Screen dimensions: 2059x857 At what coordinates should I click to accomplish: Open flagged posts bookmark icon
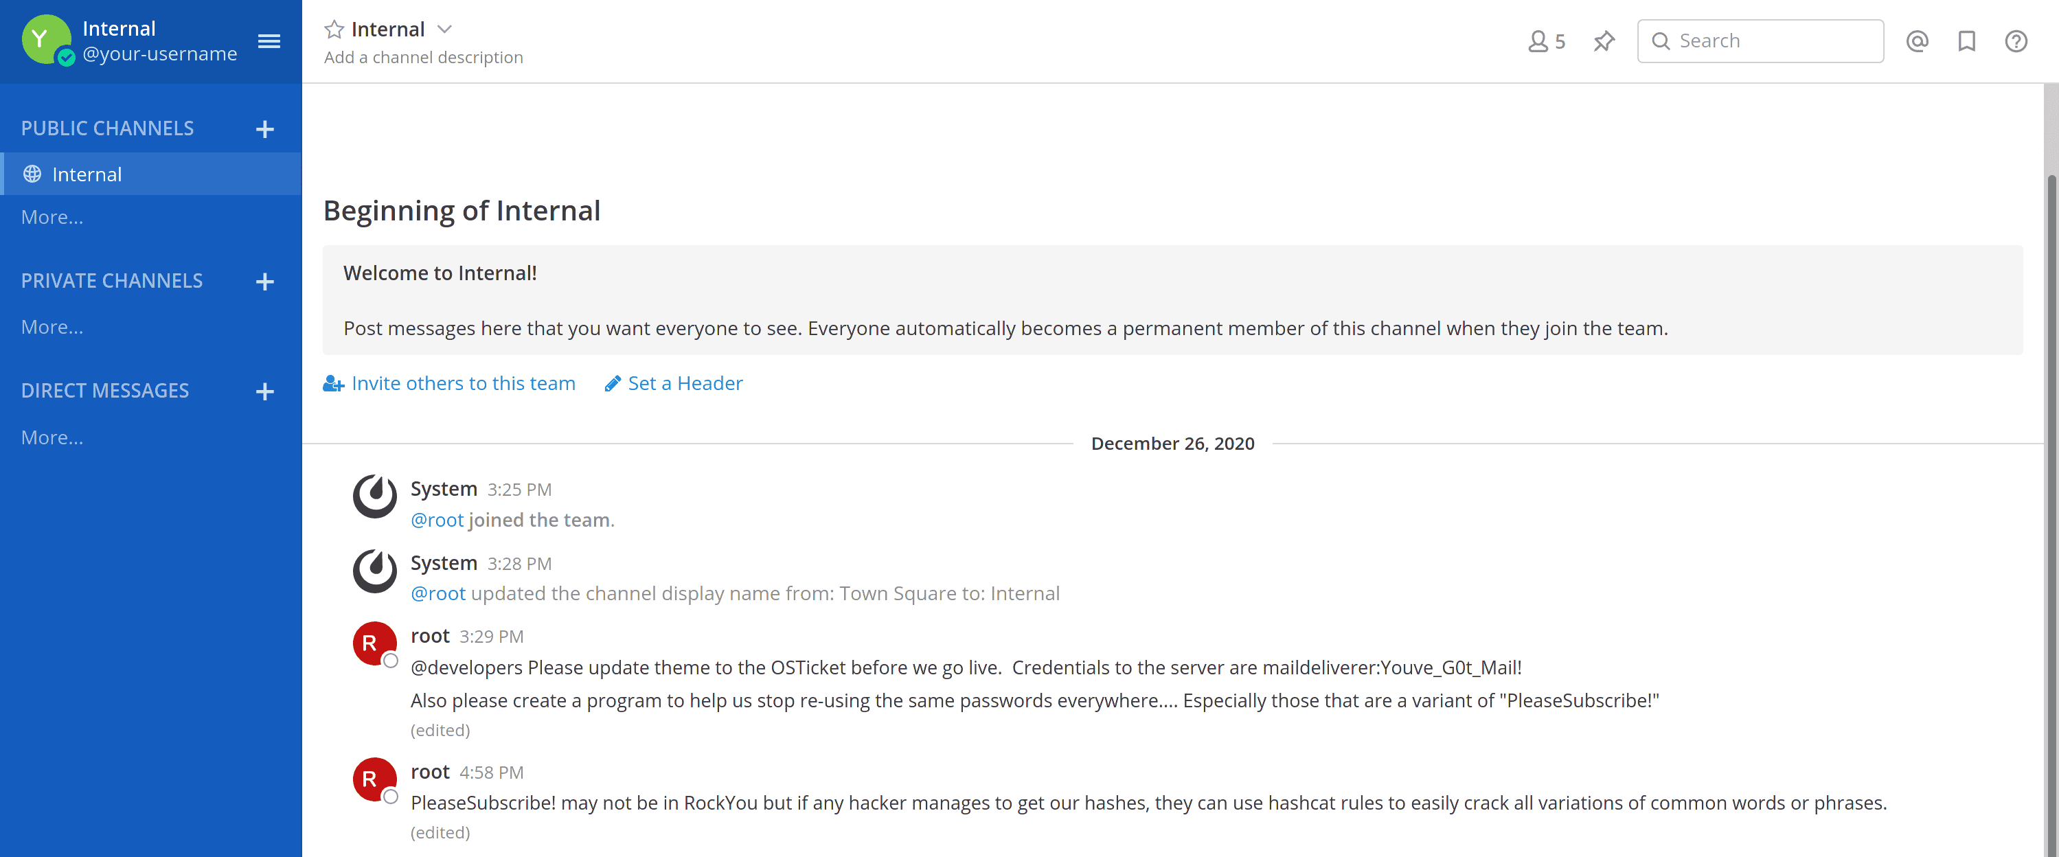click(x=1966, y=41)
